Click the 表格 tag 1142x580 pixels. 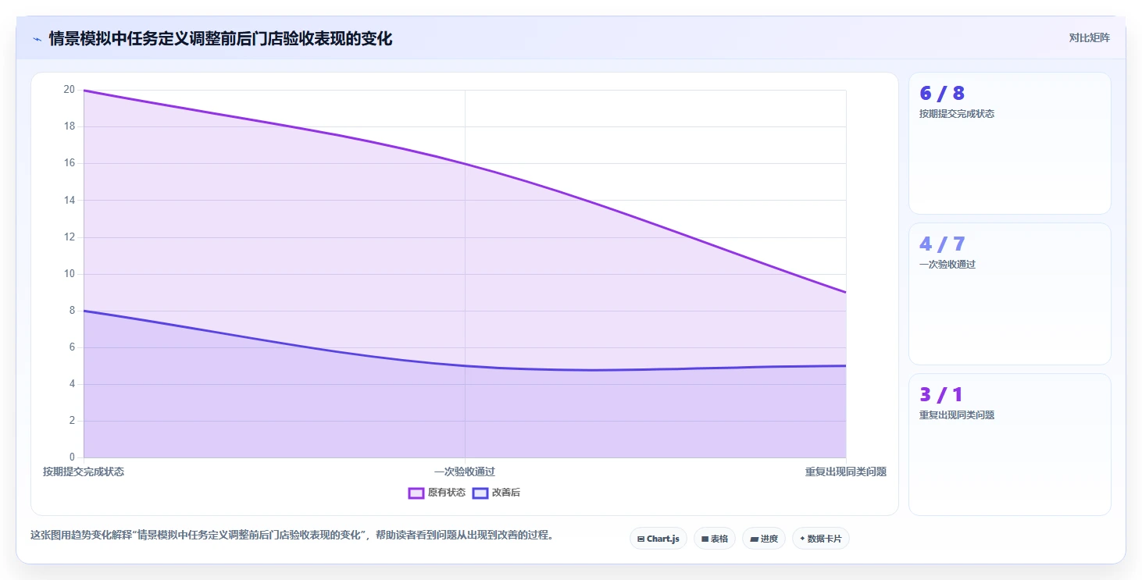pyautogui.click(x=715, y=539)
